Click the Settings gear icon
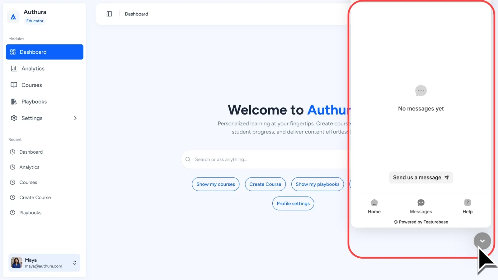Image resolution: width=498 pixels, height=280 pixels. tap(14, 118)
